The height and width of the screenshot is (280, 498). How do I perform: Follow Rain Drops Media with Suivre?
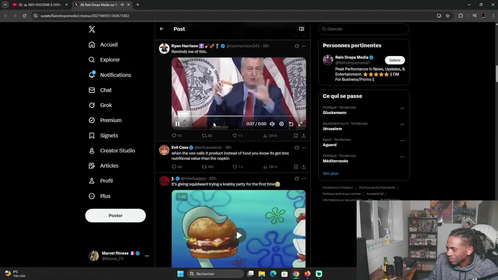tap(395, 60)
